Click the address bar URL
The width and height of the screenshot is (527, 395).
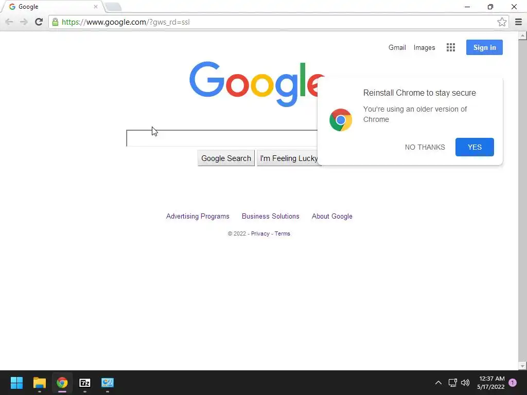(126, 22)
